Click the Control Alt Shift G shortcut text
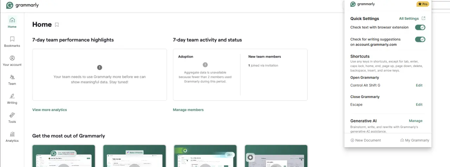 365,85
